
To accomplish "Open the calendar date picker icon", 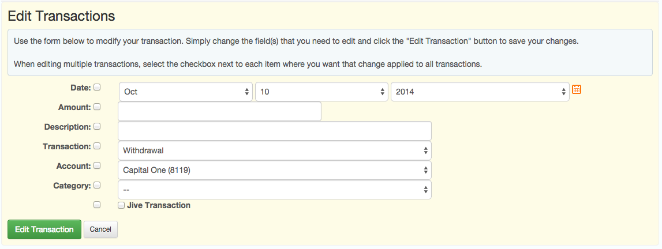I will point(576,89).
